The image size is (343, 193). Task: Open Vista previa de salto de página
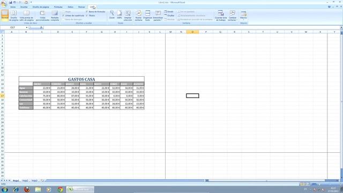pos(26,16)
